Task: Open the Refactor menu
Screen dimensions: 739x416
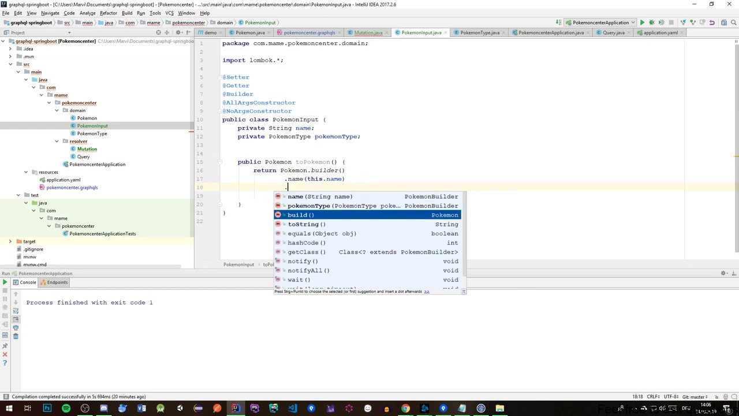Action: [108, 13]
